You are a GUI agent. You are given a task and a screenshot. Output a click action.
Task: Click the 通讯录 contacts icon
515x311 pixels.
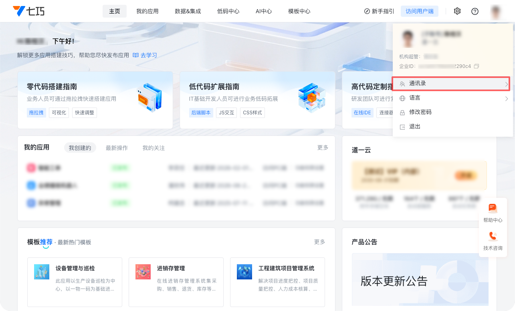(x=402, y=84)
